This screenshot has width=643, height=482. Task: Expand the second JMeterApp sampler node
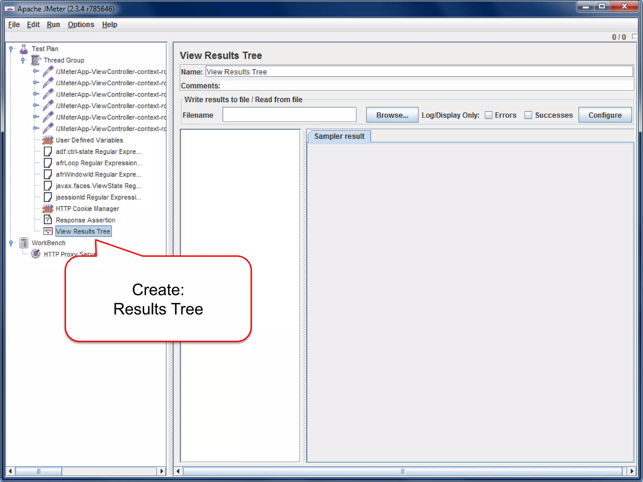(x=36, y=83)
